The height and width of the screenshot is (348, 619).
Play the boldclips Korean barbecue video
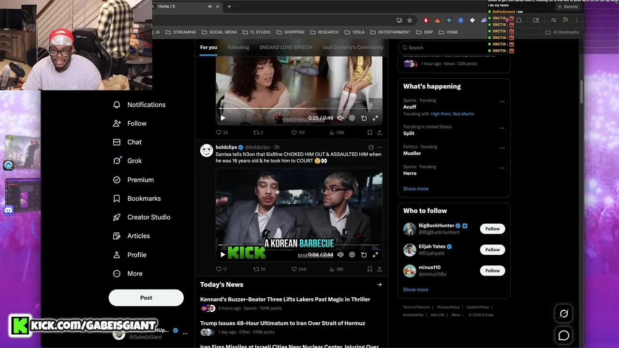(x=223, y=255)
